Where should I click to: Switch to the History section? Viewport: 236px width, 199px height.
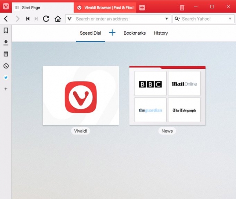pyautogui.click(x=161, y=33)
